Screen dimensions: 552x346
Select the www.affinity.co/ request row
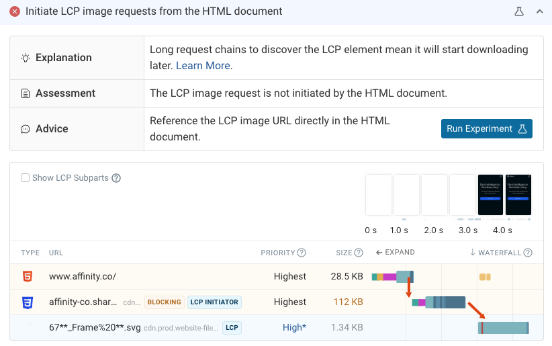[83, 276]
